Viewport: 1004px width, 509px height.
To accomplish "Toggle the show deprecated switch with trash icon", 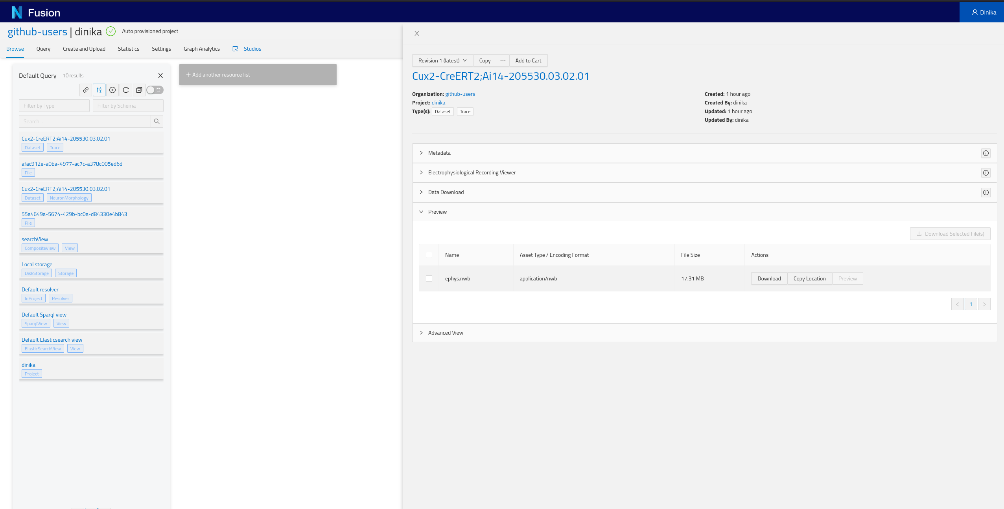I will tap(155, 90).
